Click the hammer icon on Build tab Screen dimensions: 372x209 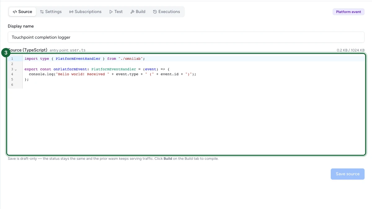tap(132, 12)
